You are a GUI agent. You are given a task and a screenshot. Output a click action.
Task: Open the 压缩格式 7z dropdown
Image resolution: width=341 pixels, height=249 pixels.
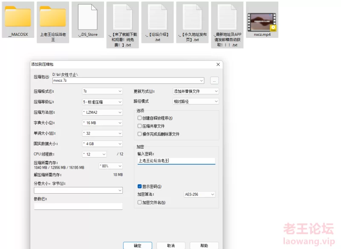(102, 91)
